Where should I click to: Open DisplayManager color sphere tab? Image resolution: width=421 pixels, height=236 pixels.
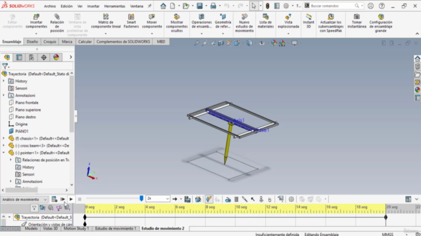click(x=56, y=57)
